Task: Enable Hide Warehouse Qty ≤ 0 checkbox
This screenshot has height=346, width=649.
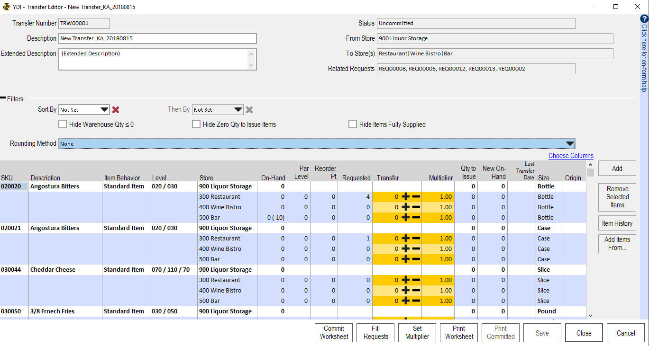Action: point(63,124)
